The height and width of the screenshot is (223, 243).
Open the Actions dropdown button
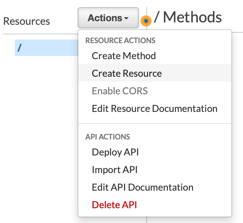pyautogui.click(x=108, y=18)
